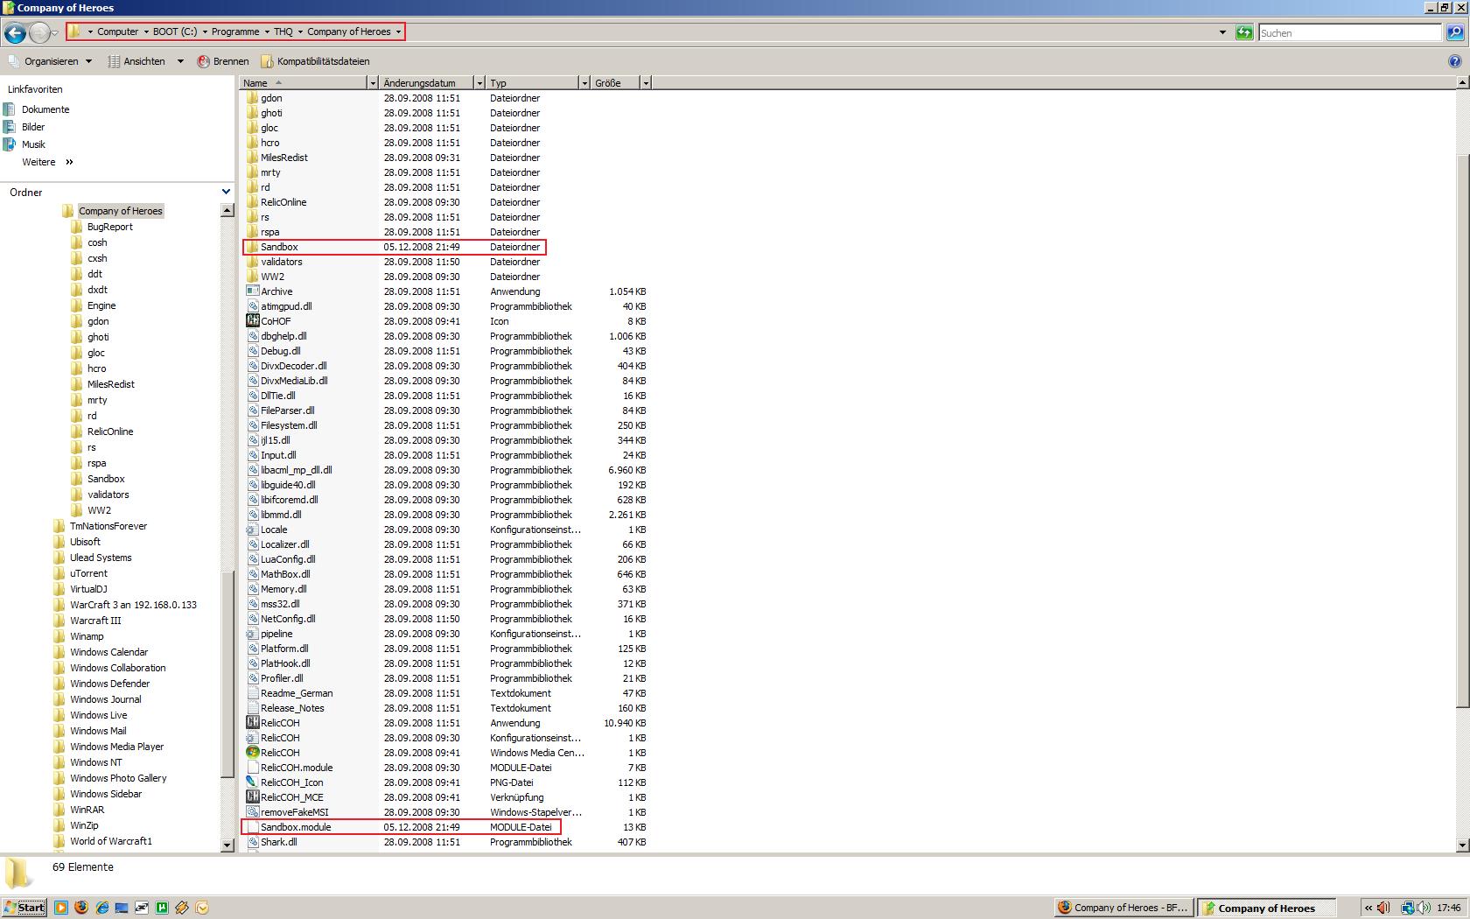Open Windows Media Player quick launch icon

[60, 908]
